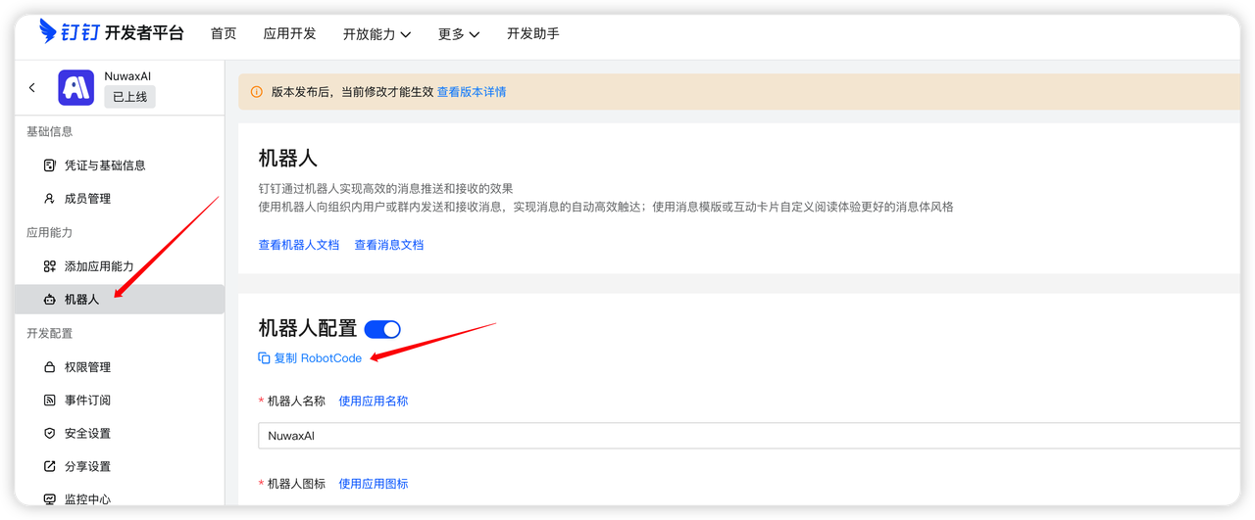
Task: Click 使用应用图标 link
Action: tap(374, 484)
